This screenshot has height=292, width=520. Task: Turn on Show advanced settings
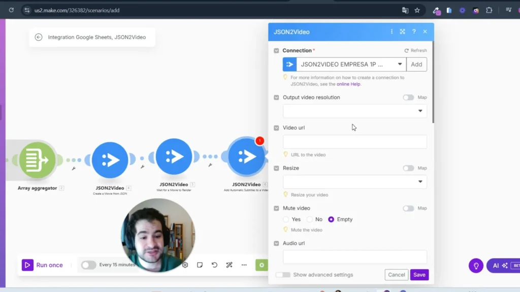[x=283, y=275]
